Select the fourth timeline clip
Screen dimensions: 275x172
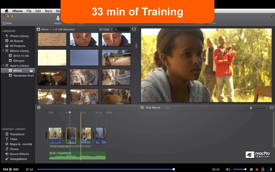[101, 136]
